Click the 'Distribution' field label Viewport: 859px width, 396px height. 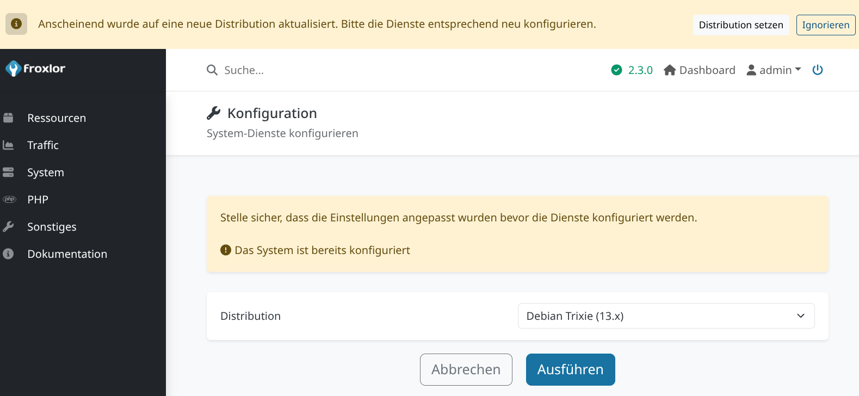250,316
